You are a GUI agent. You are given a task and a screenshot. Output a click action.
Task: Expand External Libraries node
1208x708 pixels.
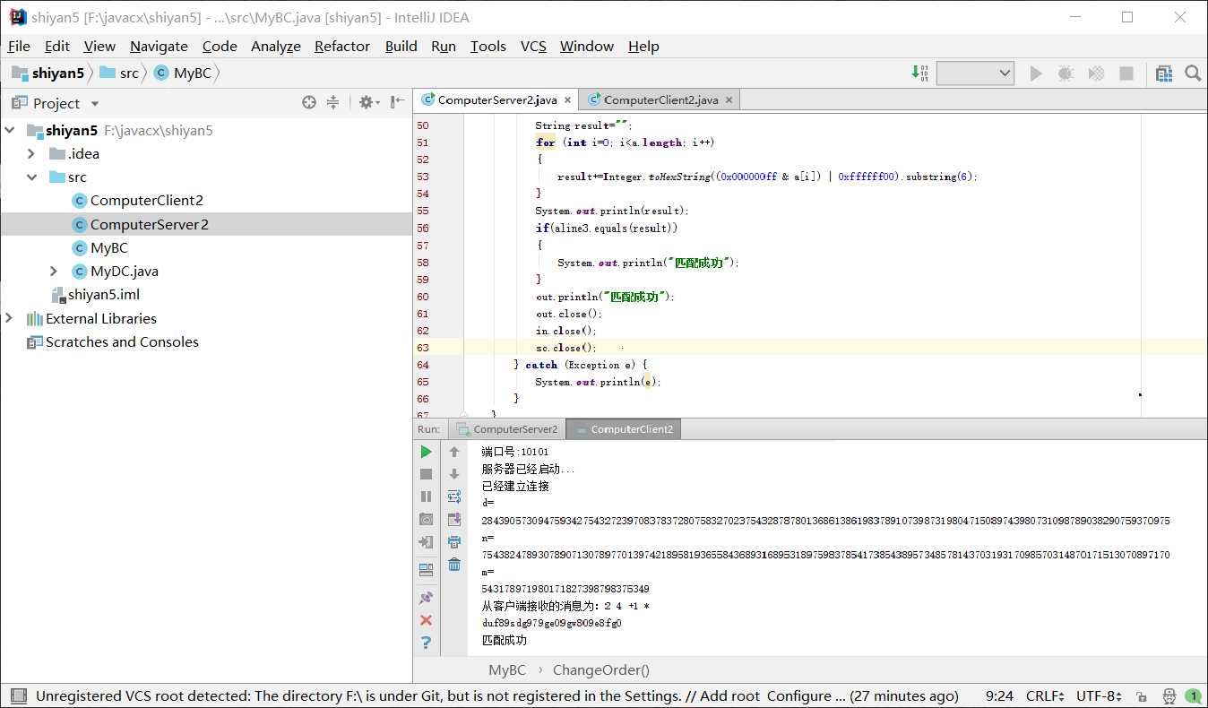coord(11,318)
